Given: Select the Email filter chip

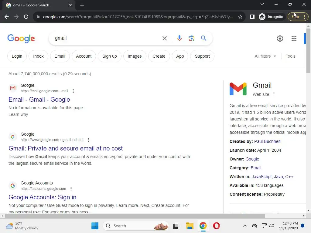Looking at the screenshot, I should (x=60, y=56).
